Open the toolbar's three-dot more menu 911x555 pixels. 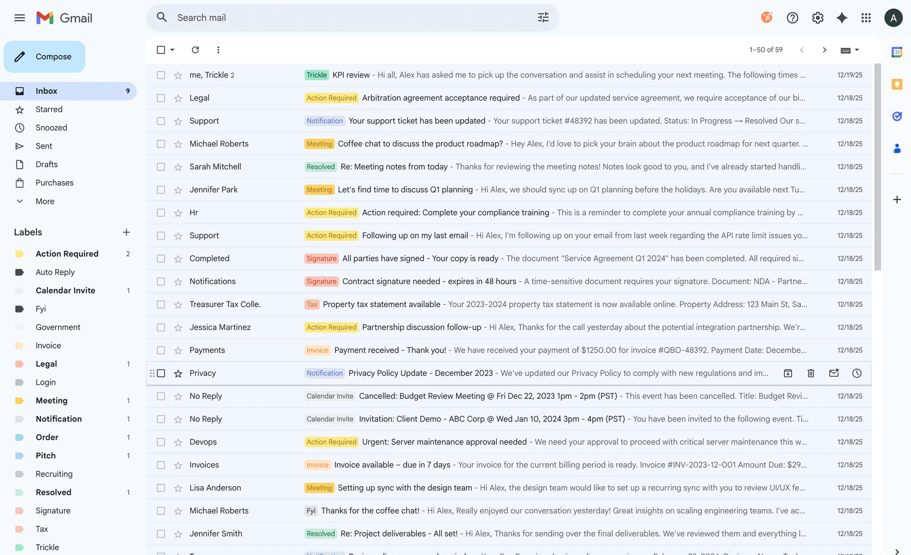pos(218,50)
